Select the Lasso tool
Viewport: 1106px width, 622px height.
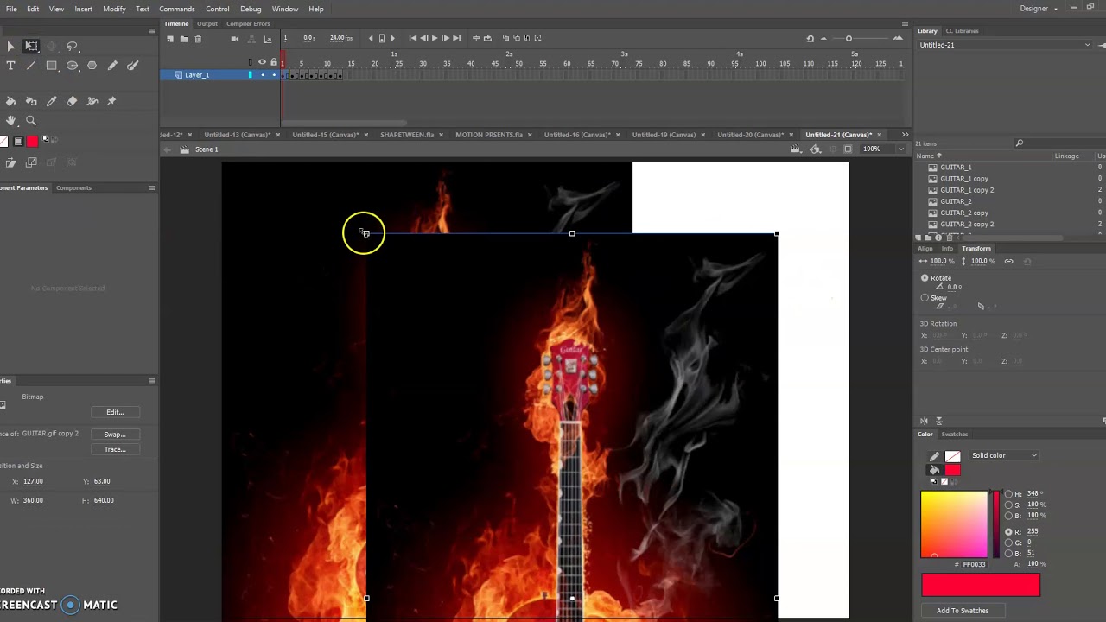coord(72,46)
